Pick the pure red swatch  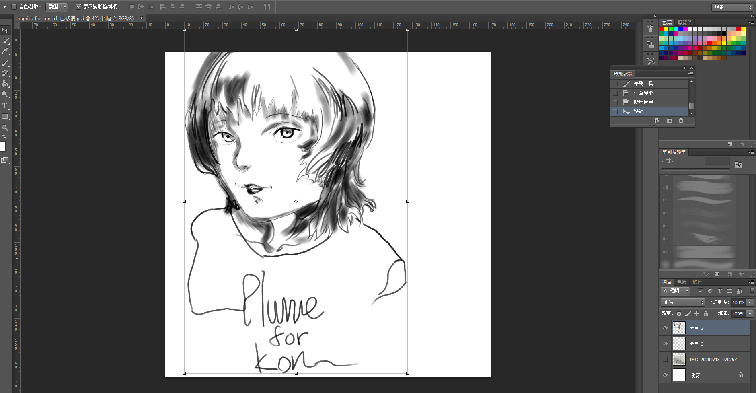(x=661, y=29)
